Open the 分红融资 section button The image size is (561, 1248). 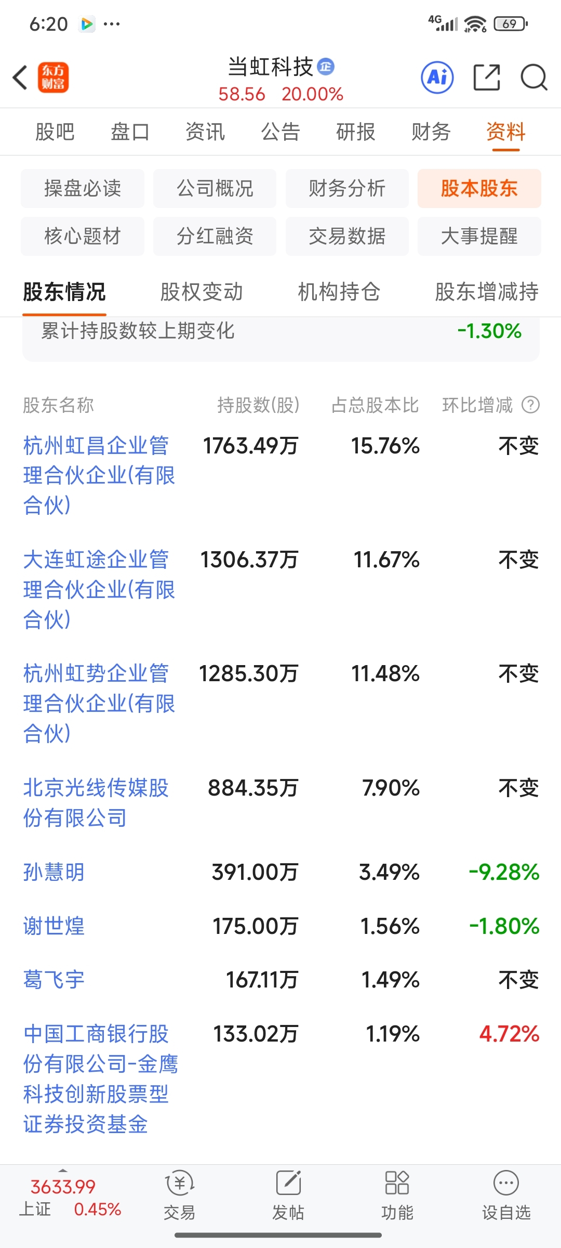click(215, 236)
